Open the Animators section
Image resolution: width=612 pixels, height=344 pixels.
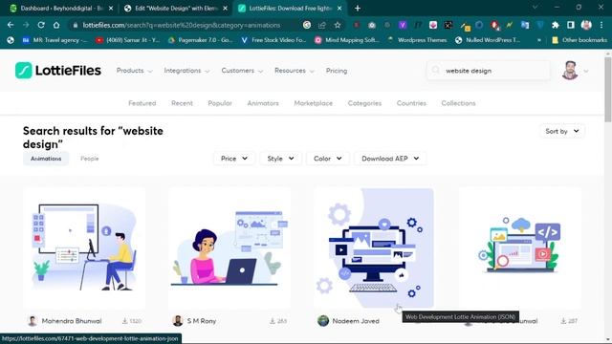pyautogui.click(x=263, y=103)
